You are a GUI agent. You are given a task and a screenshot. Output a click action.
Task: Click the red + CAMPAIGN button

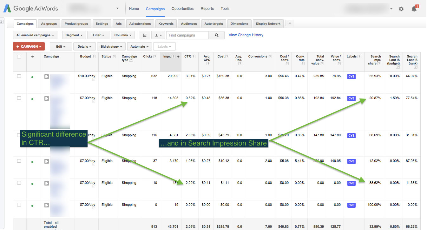pyautogui.click(x=29, y=47)
